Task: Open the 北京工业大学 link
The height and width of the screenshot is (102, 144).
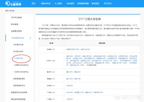Action: tap(77, 63)
